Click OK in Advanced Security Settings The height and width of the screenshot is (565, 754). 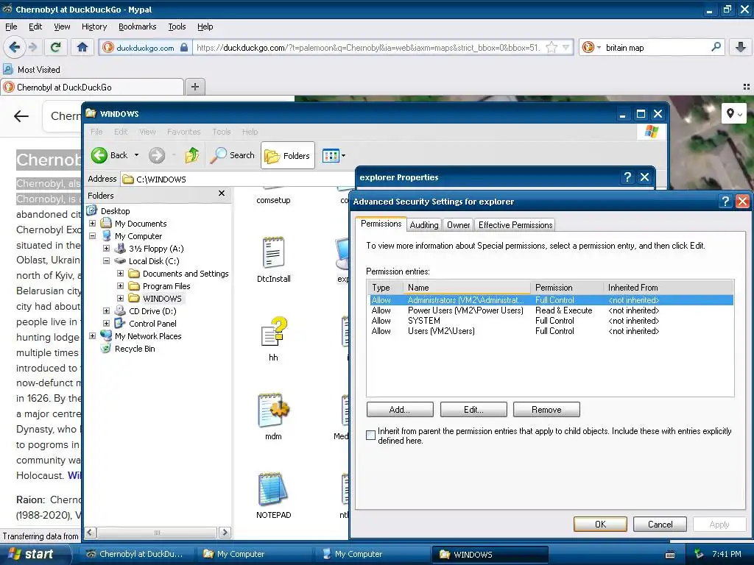click(x=600, y=524)
